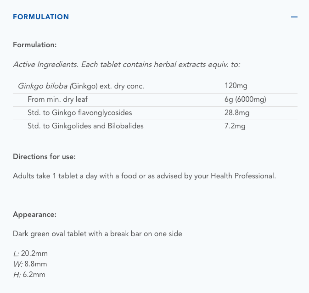Click the dark green oval tablet description
The image size is (309, 293).
pos(97,233)
